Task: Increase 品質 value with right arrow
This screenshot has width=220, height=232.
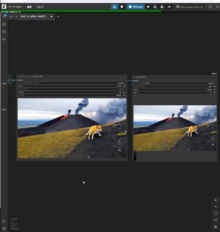Action: click(x=124, y=92)
